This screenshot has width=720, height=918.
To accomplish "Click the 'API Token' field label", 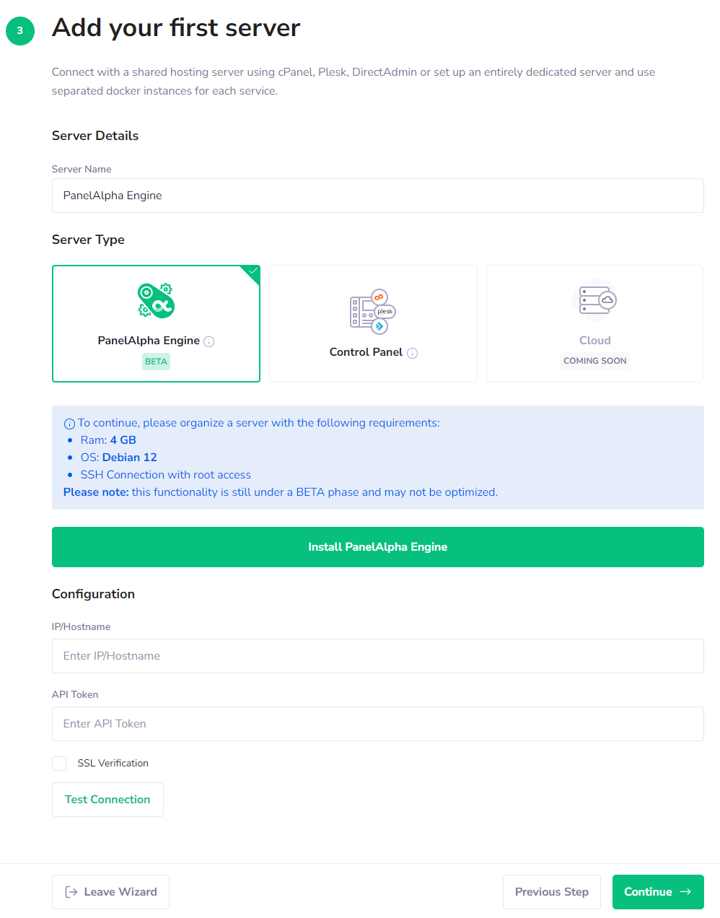I will tap(75, 694).
